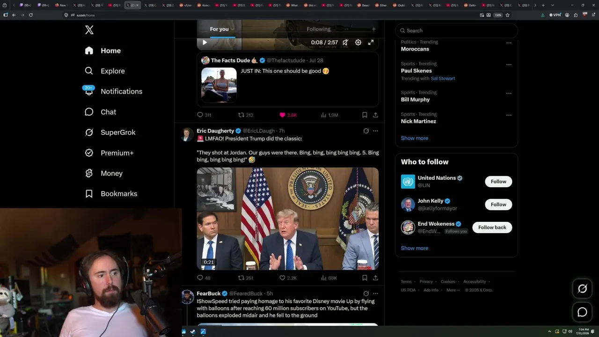
Task: Click Eric Daugherty's display name
Action: tap(215, 131)
